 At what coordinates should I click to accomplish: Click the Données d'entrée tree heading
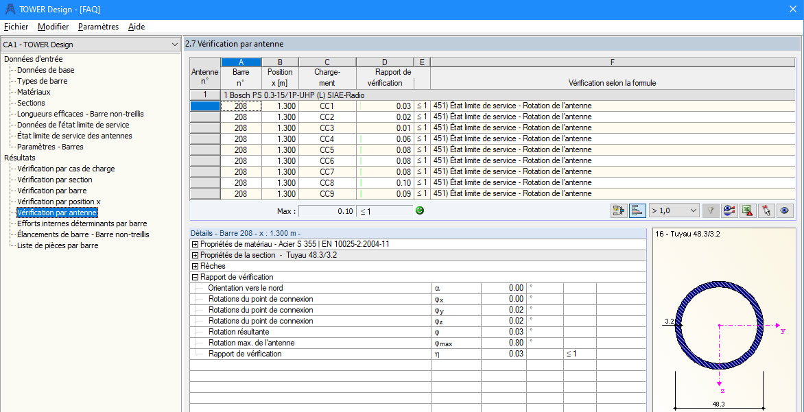[34, 59]
